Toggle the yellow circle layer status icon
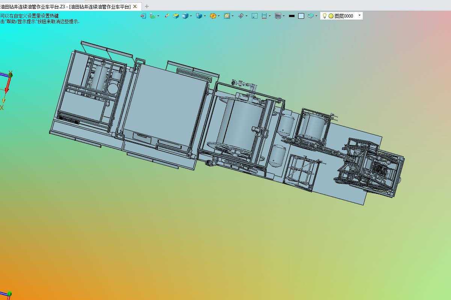 (331, 16)
